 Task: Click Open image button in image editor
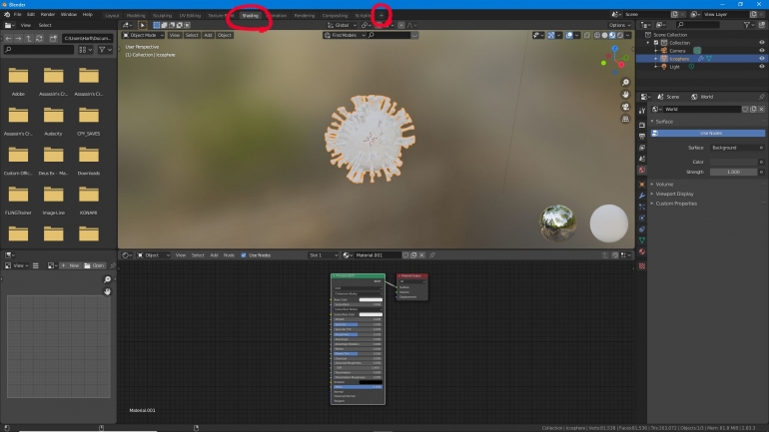point(94,265)
